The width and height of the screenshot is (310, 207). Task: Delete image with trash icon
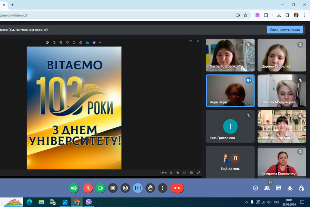click(61, 42)
